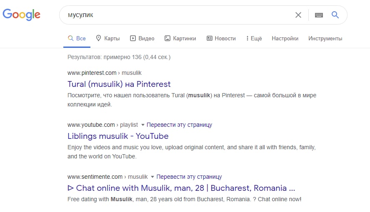
Task: Open Liblings musulik - YouTube result
Action: tap(118, 136)
